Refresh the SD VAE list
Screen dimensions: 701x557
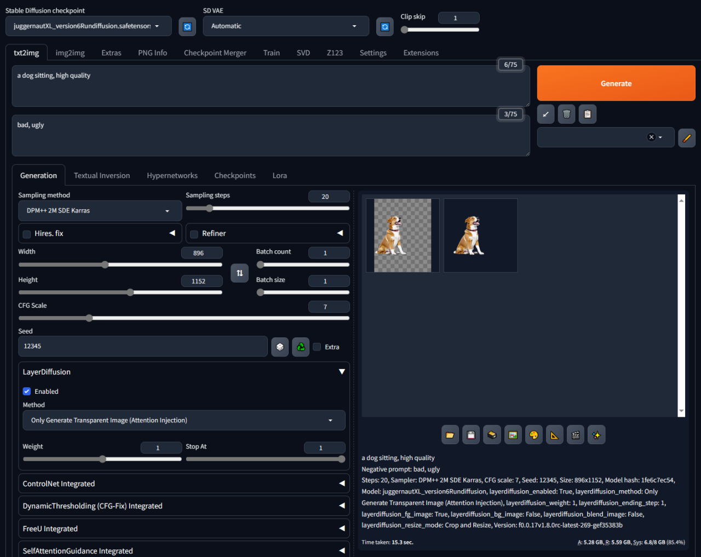(385, 27)
